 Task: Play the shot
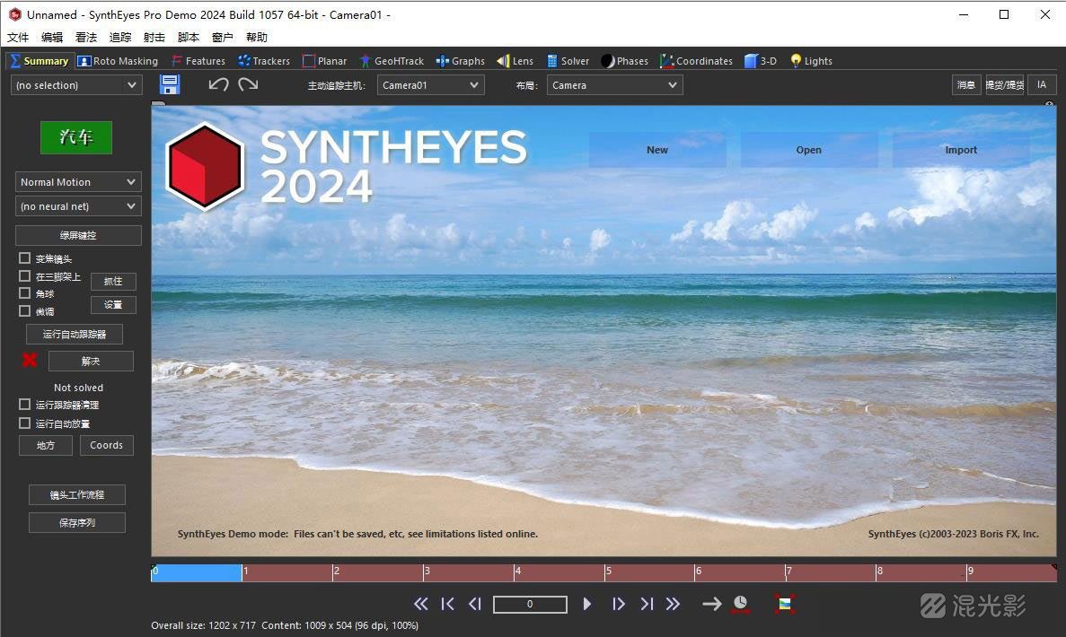click(x=587, y=604)
